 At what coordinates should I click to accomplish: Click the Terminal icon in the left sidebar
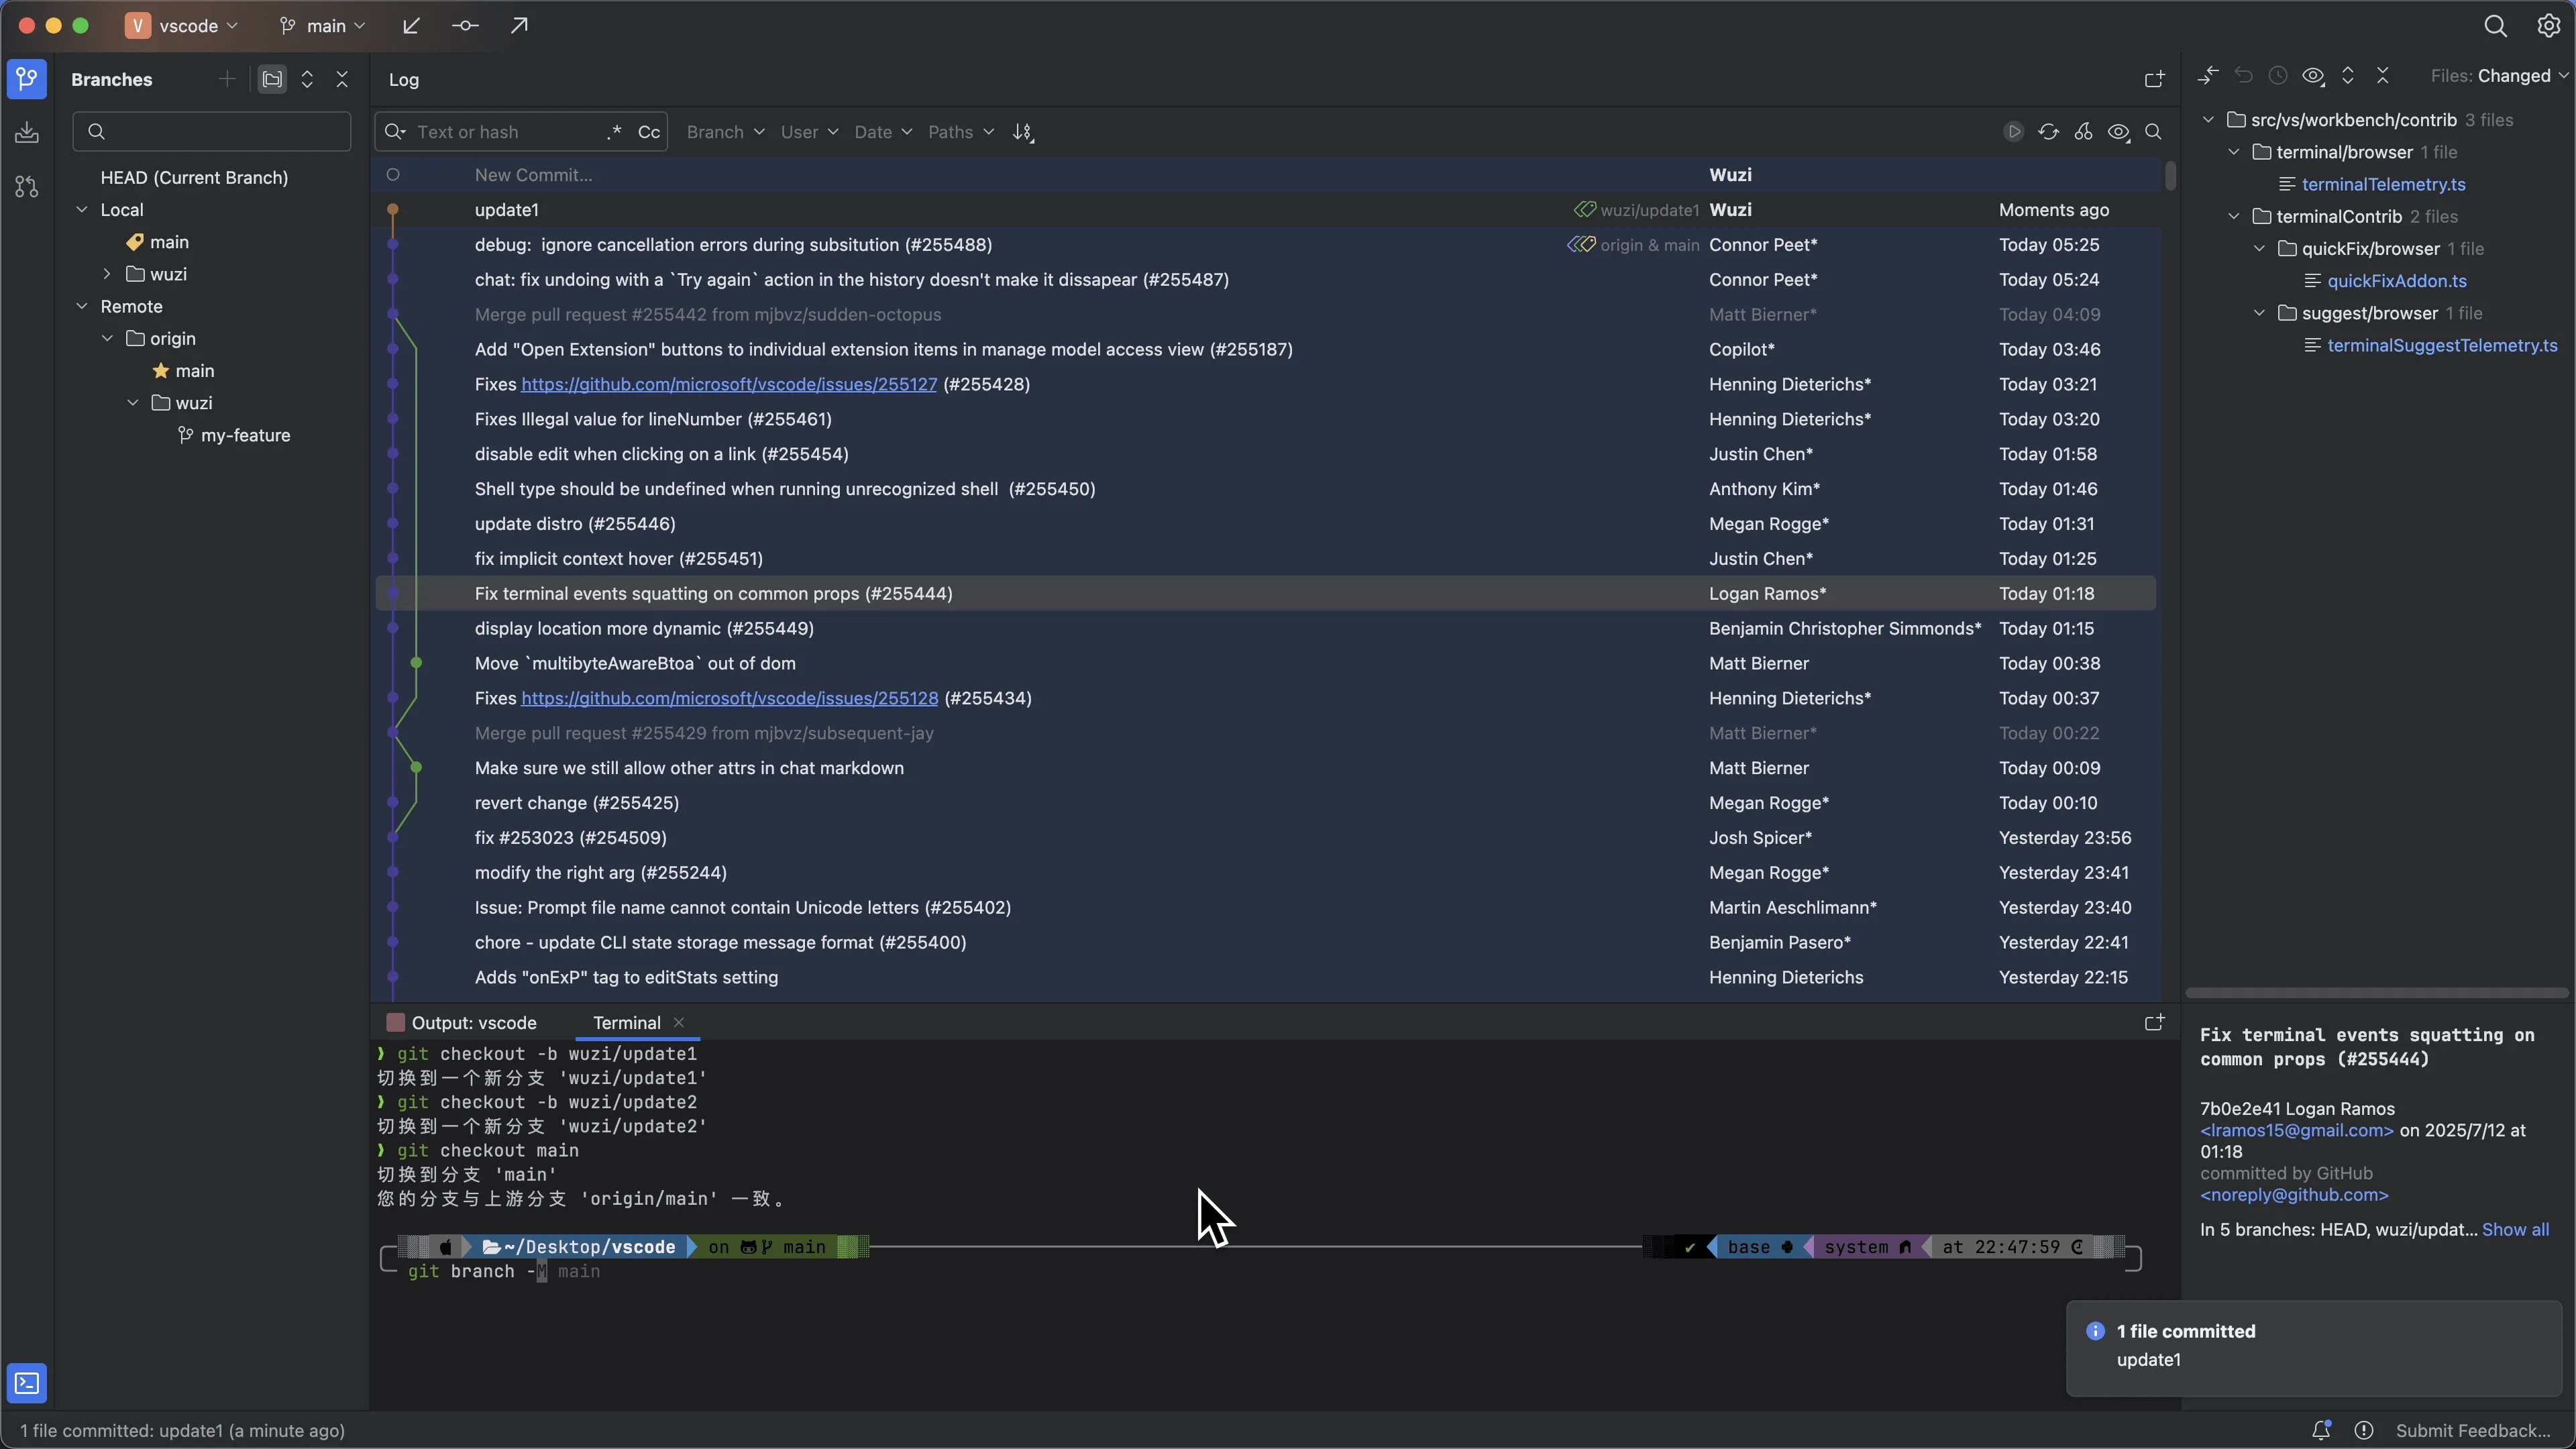pos(27,1383)
